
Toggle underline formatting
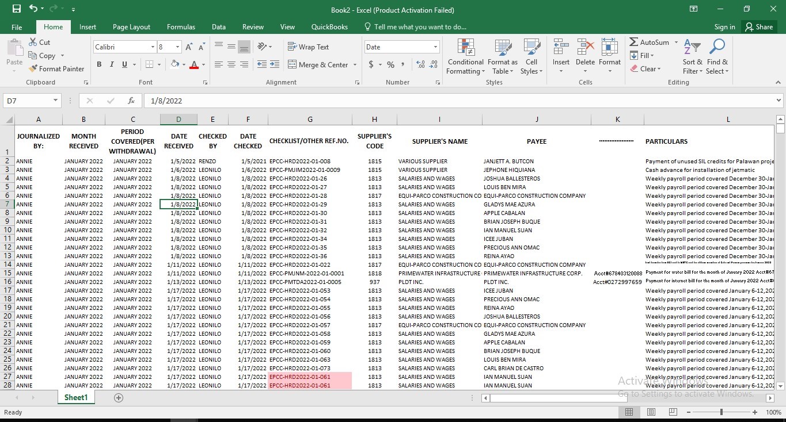pyautogui.click(x=124, y=65)
